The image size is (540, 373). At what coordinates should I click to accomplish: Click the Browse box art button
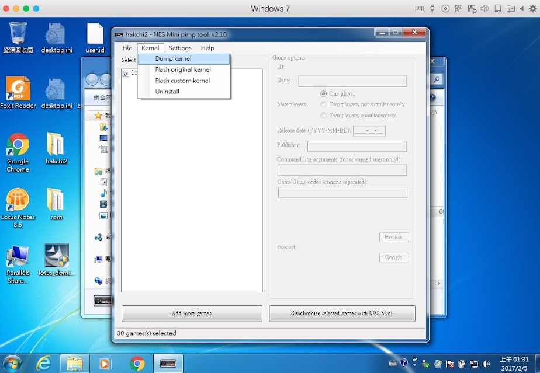tap(394, 237)
